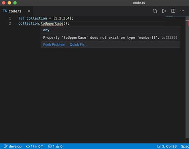Close the code.ts tab
Viewport: 189px width, 149px height.
[x=29, y=11]
